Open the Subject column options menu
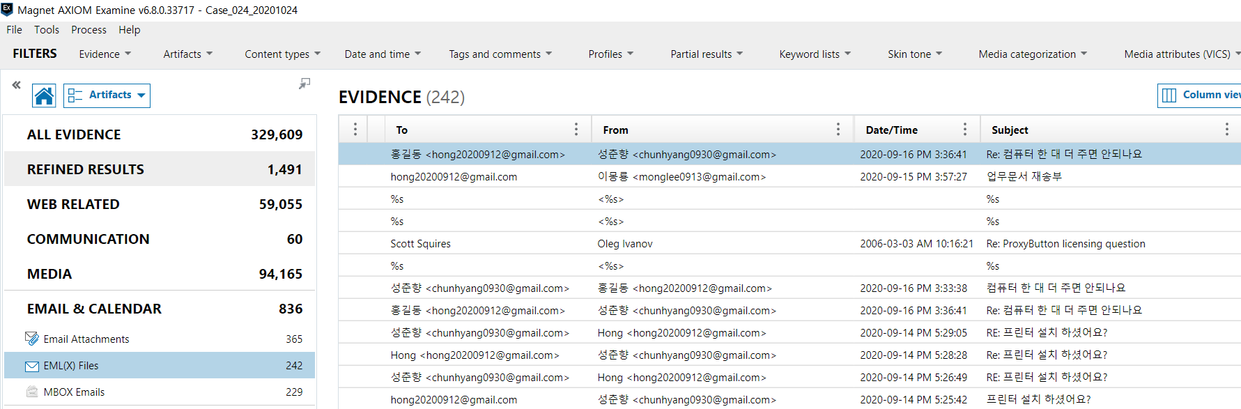Viewport: 1241px width, 409px height. click(1227, 130)
